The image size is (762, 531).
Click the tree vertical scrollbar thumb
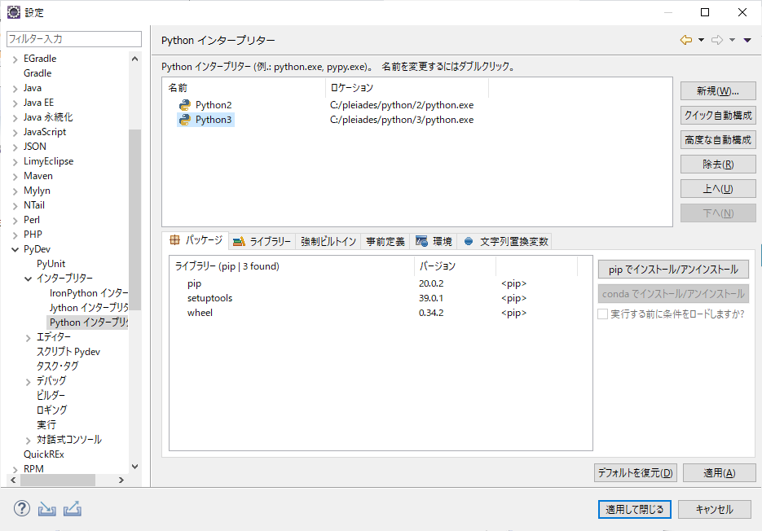[134, 220]
